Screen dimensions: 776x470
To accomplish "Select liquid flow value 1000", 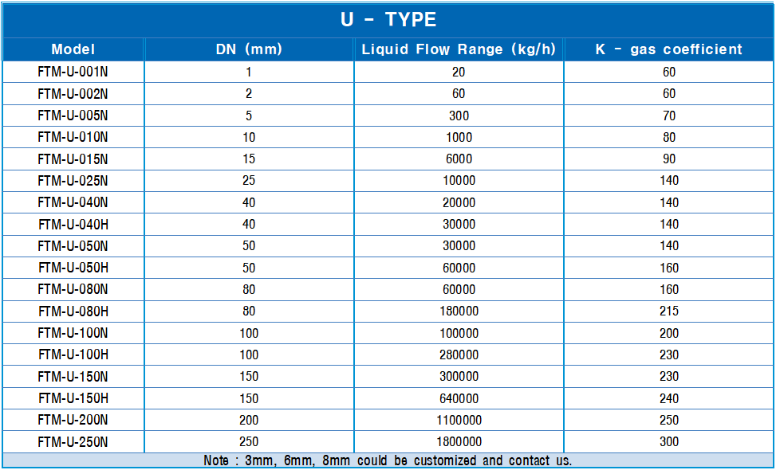I will point(459,137).
